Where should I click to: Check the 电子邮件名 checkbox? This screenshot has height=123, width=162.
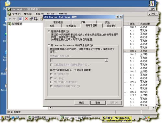tap(52, 74)
